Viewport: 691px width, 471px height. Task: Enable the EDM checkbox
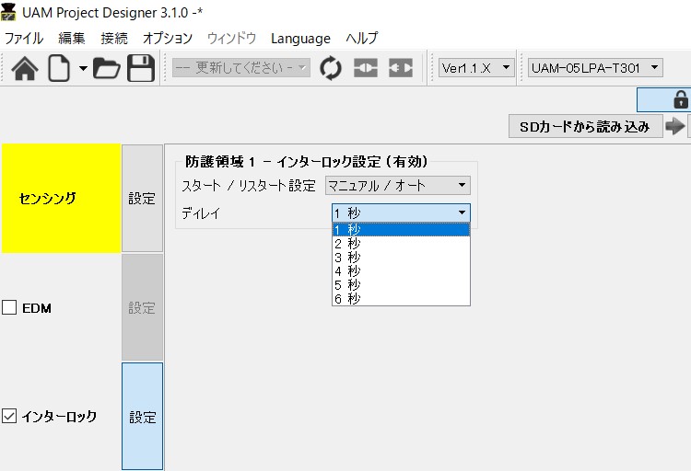point(9,308)
